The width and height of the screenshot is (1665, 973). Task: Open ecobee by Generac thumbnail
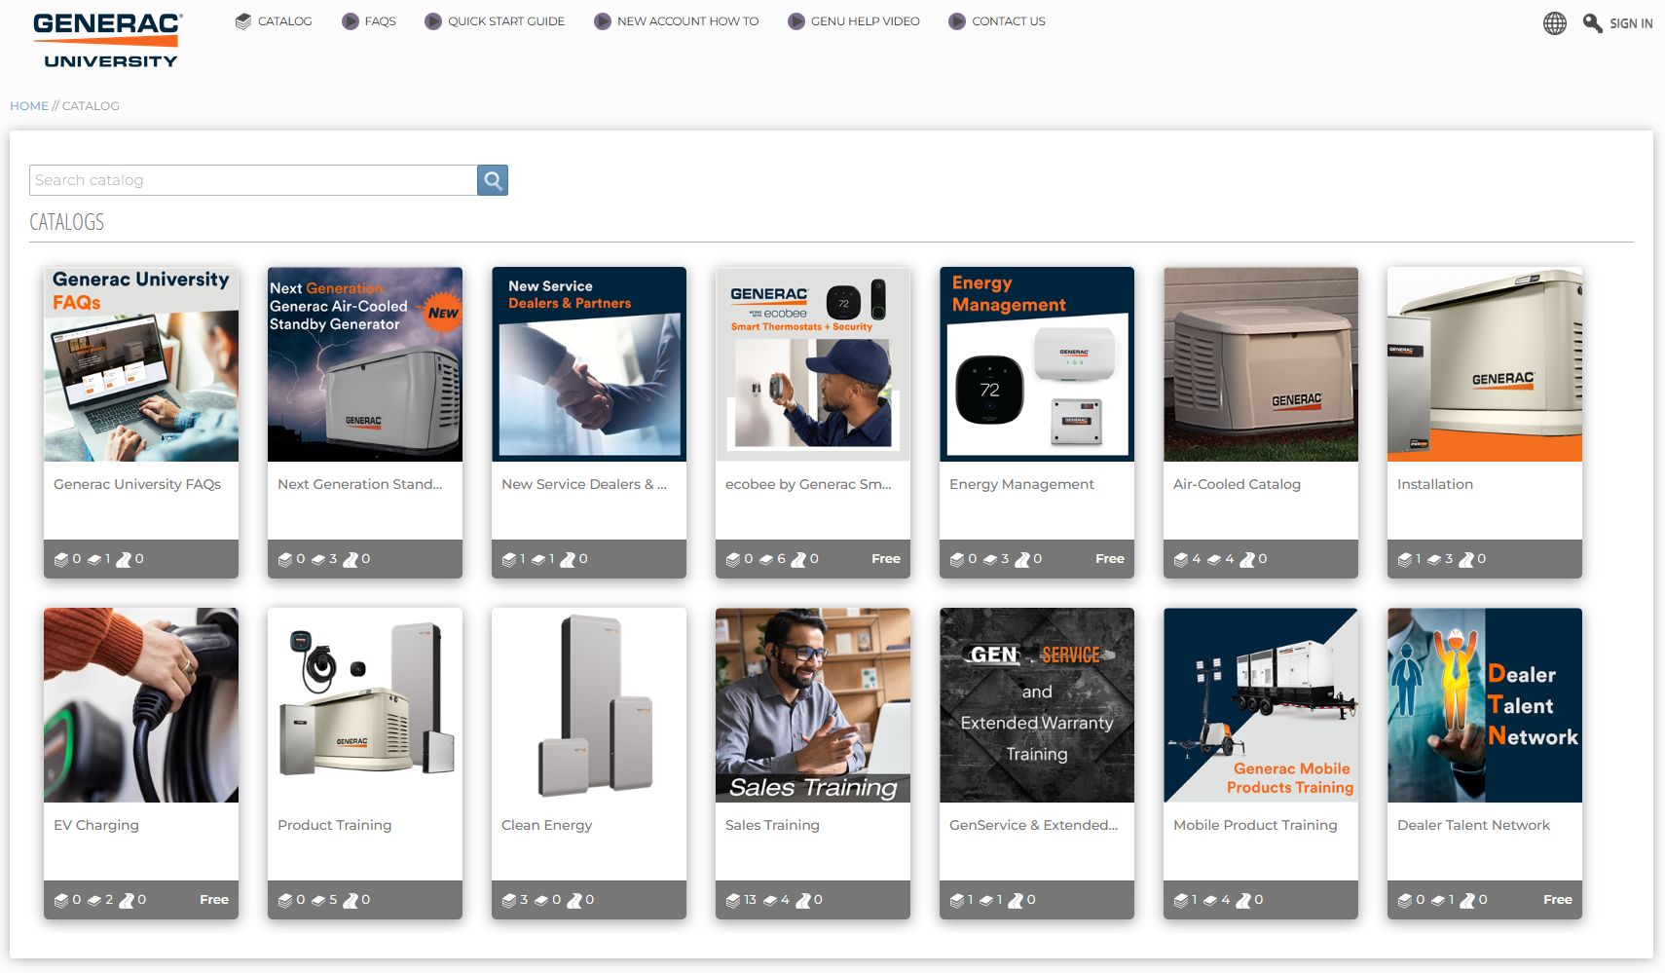tap(813, 364)
